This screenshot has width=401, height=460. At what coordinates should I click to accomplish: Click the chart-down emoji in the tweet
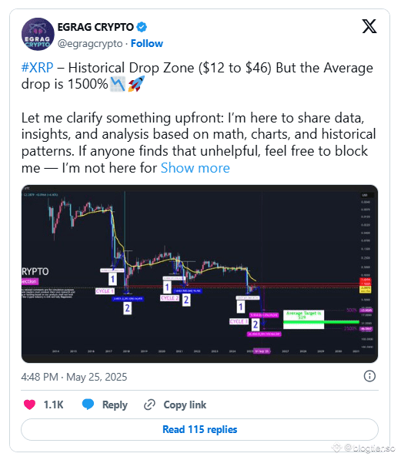pos(118,84)
